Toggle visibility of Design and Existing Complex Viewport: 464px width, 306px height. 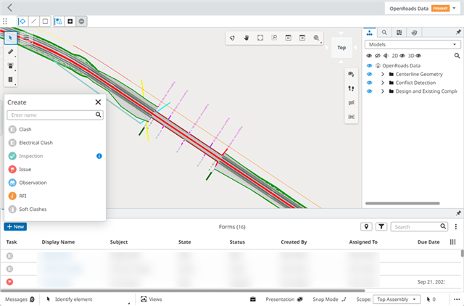pos(369,91)
